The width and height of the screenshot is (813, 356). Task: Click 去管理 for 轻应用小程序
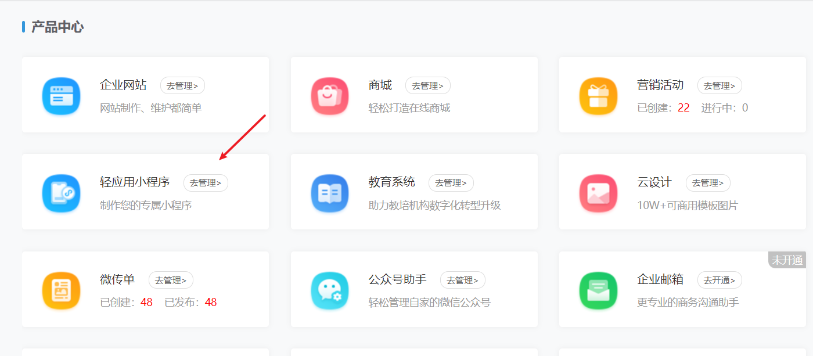[206, 183]
